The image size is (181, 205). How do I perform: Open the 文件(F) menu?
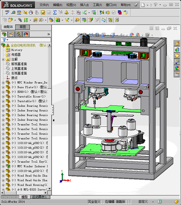pos(44,5)
